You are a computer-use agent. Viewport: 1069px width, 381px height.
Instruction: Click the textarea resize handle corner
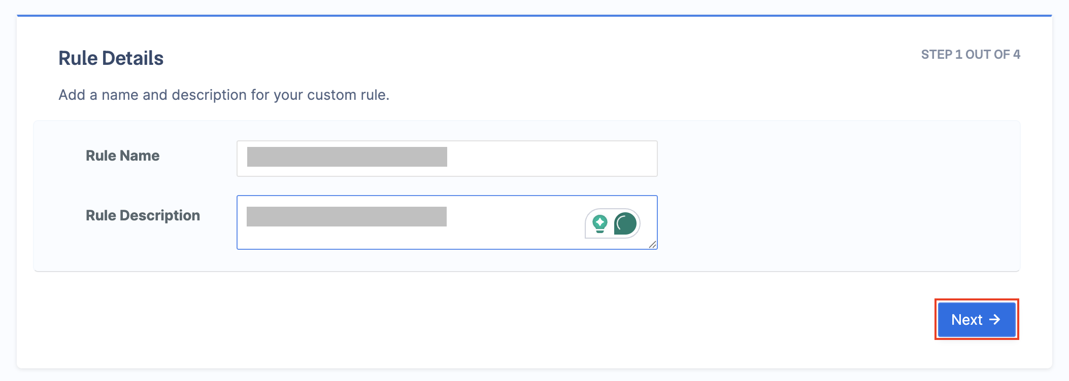[x=652, y=244]
